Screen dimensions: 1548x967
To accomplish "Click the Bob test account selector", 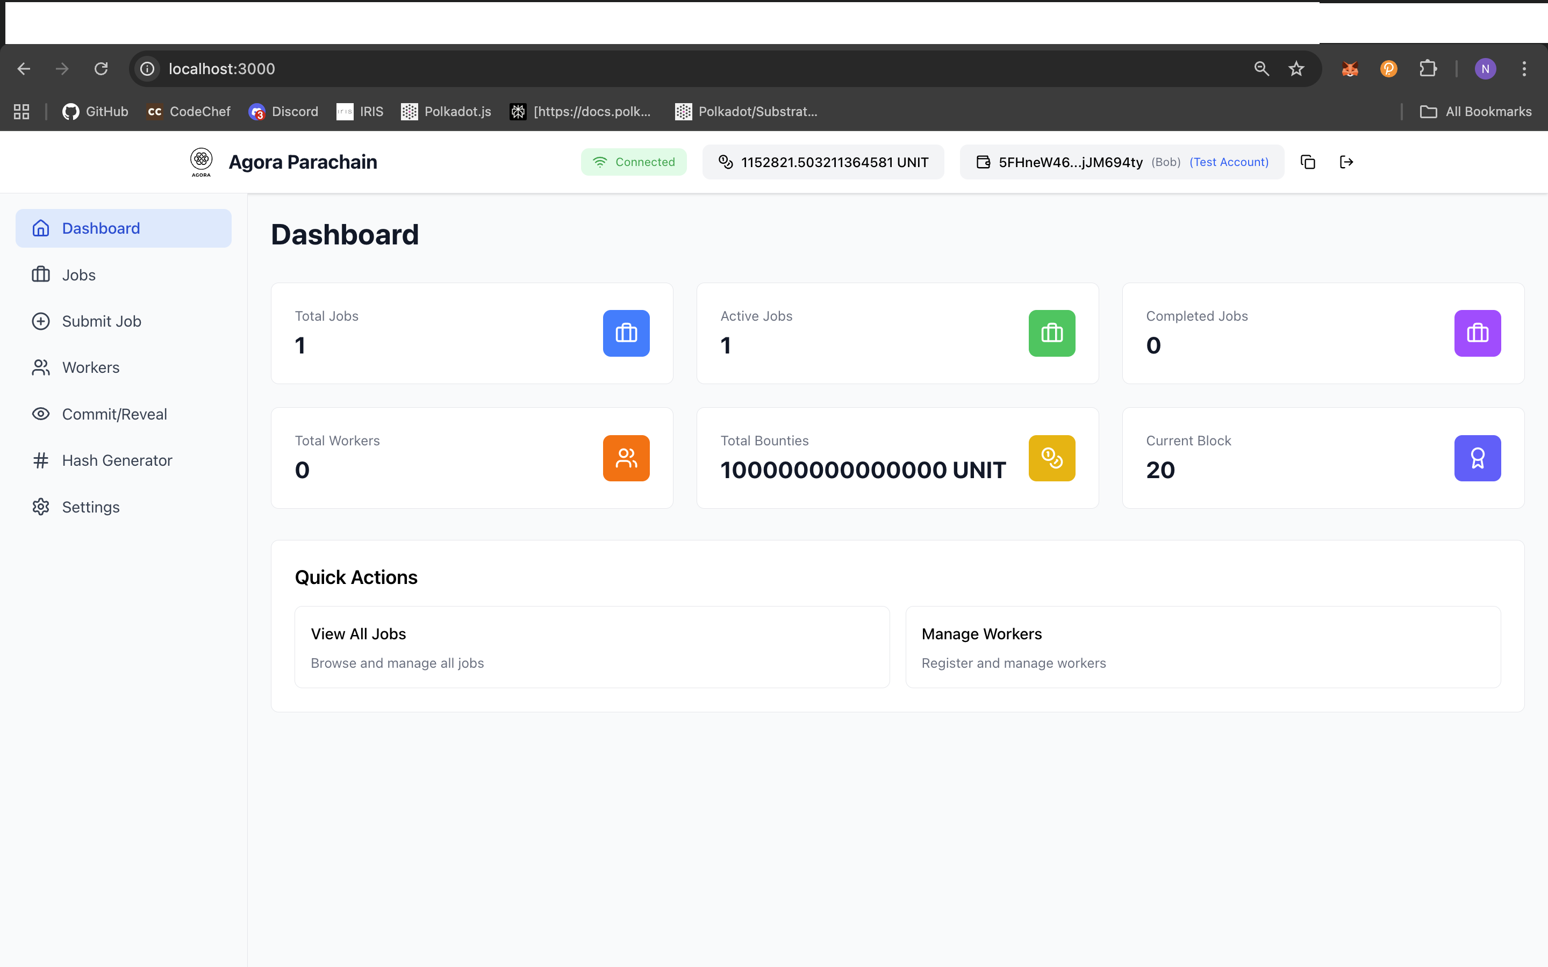I will point(1121,162).
